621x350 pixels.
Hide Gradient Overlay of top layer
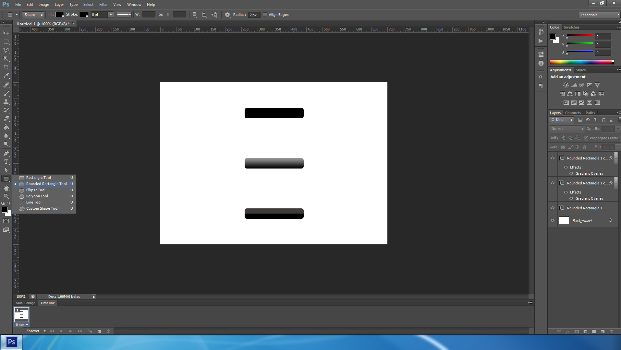pyautogui.click(x=571, y=173)
